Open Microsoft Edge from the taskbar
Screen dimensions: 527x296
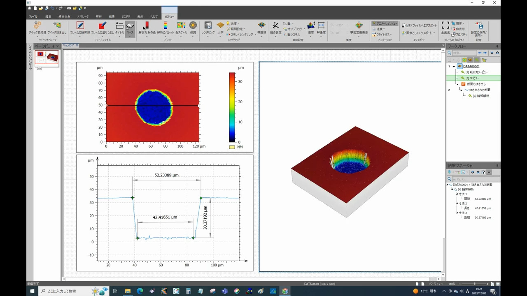point(140,291)
